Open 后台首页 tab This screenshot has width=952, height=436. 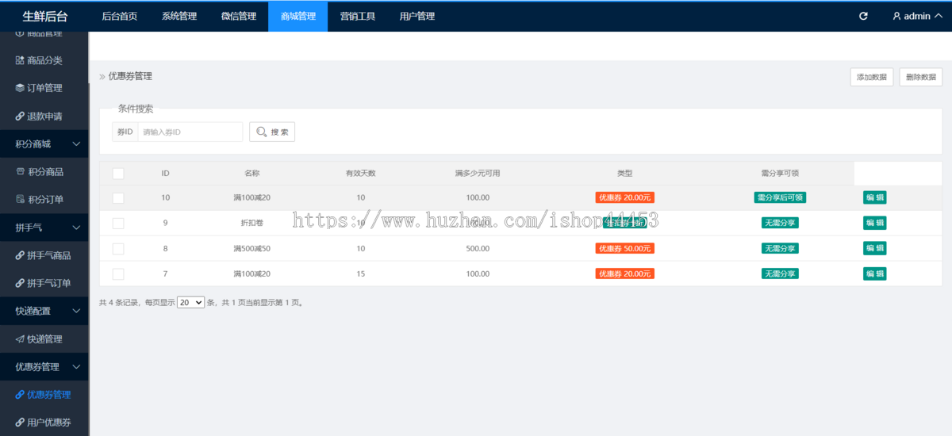pyautogui.click(x=120, y=16)
